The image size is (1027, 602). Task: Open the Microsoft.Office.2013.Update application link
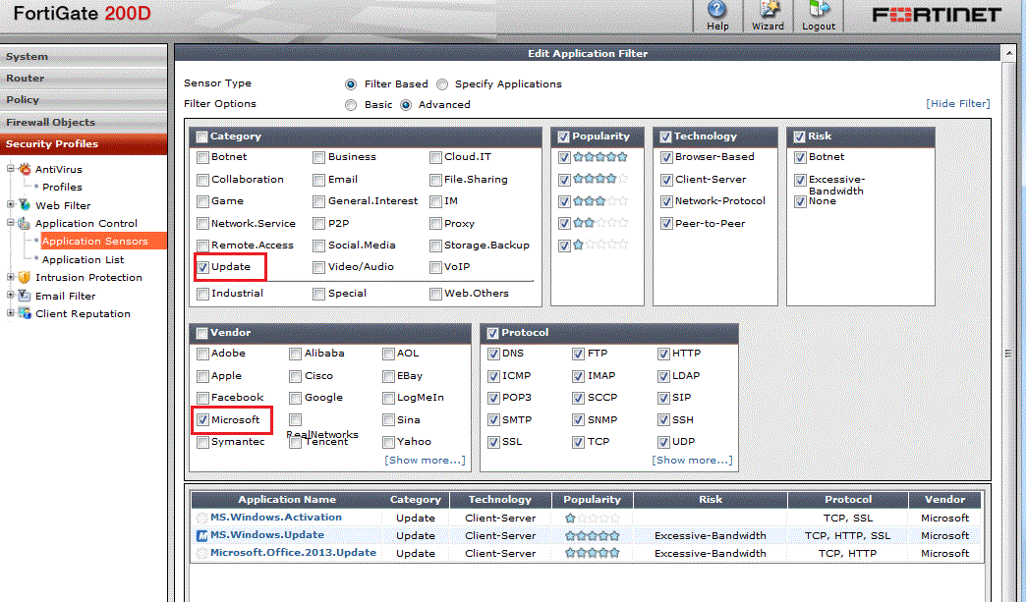(x=294, y=552)
